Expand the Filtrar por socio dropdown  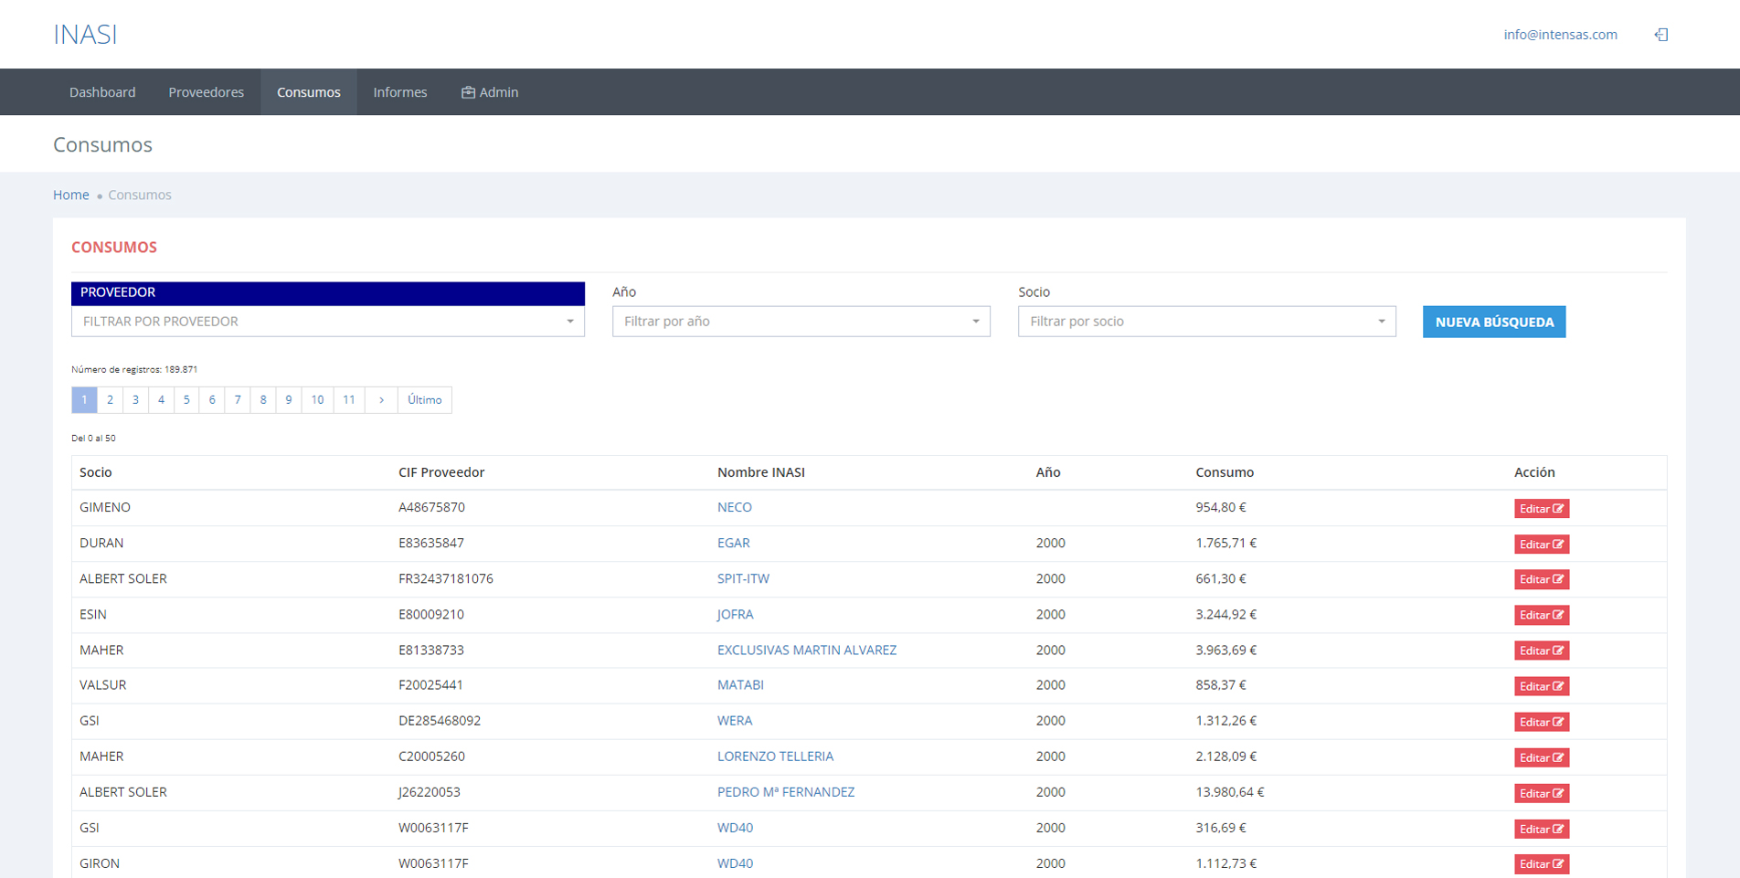1206,322
